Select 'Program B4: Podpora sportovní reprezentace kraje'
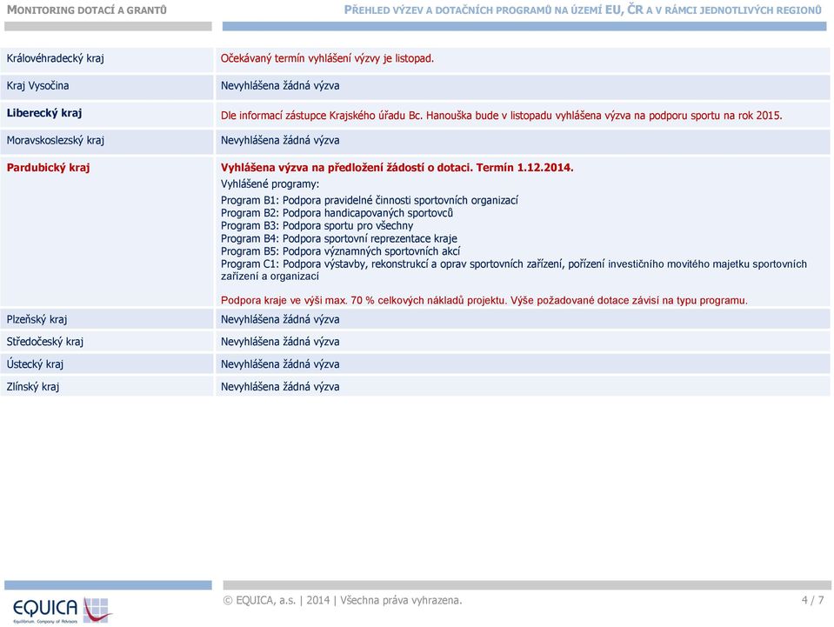 [339, 238]
